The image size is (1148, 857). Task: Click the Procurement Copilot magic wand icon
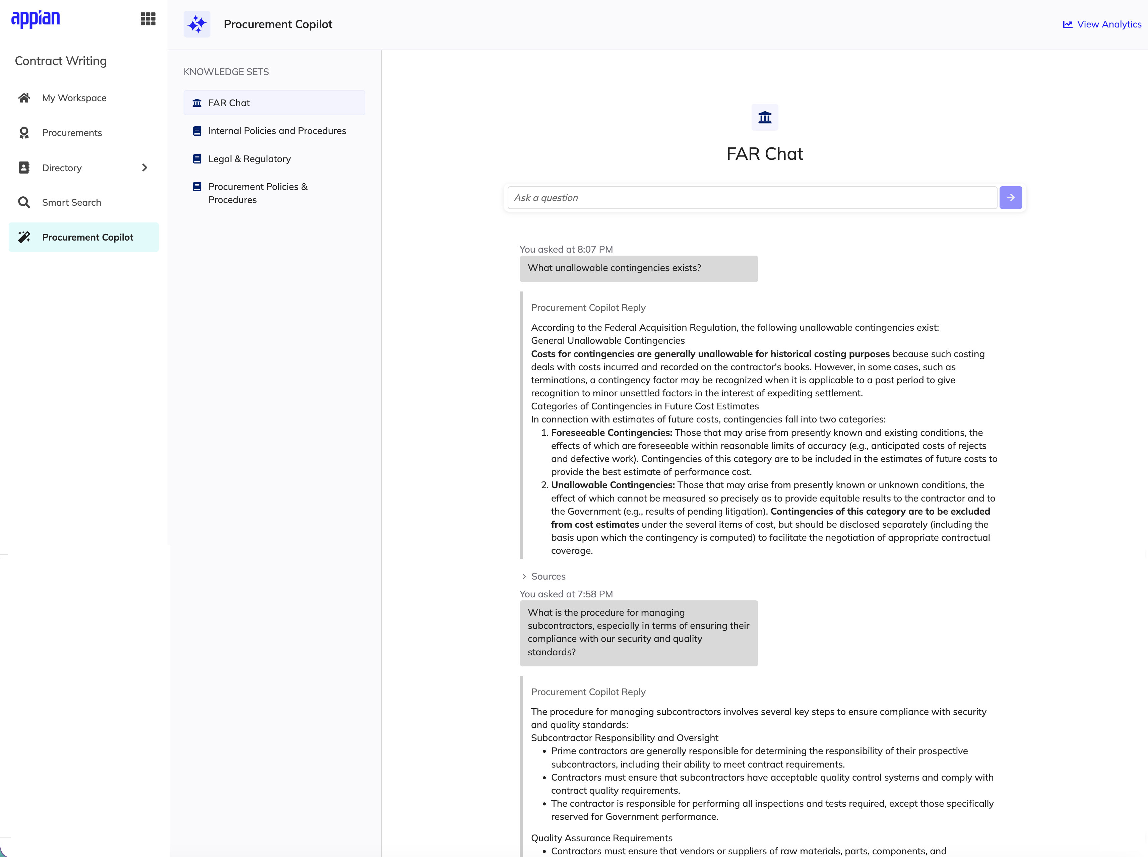coord(24,237)
